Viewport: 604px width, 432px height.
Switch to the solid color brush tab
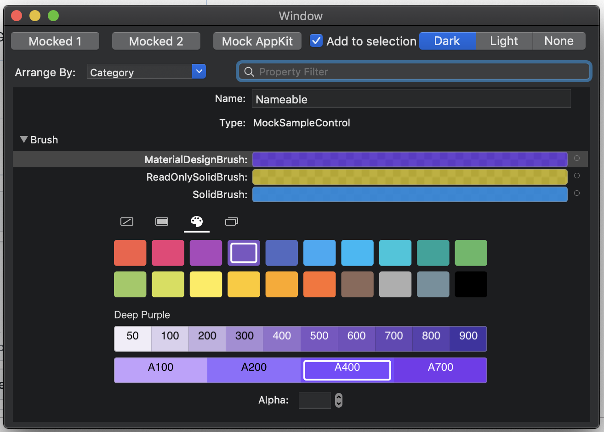point(162,222)
